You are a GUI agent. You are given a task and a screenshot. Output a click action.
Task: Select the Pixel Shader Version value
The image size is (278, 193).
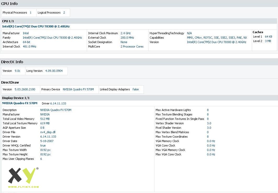point(209,128)
